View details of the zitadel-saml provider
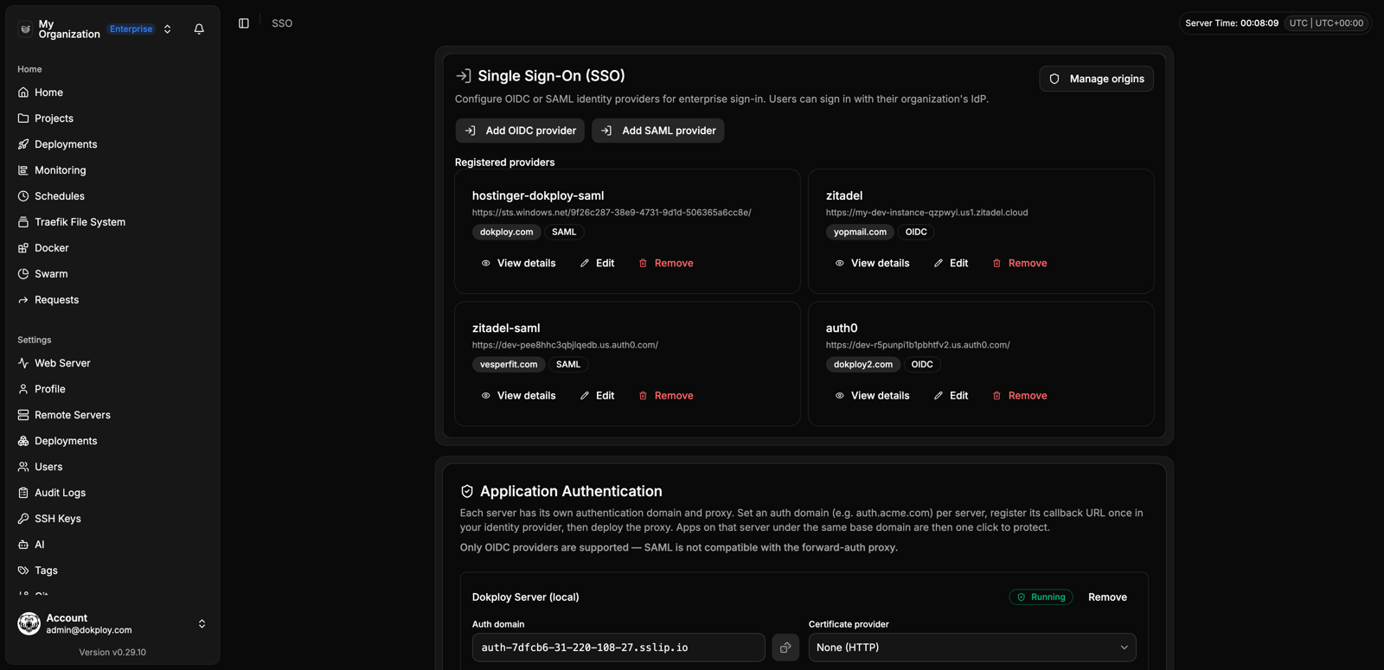The image size is (1384, 670). point(518,395)
